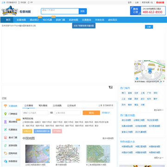Click the blue 分享 button
Screen dimensions: 167x167
point(149,27)
